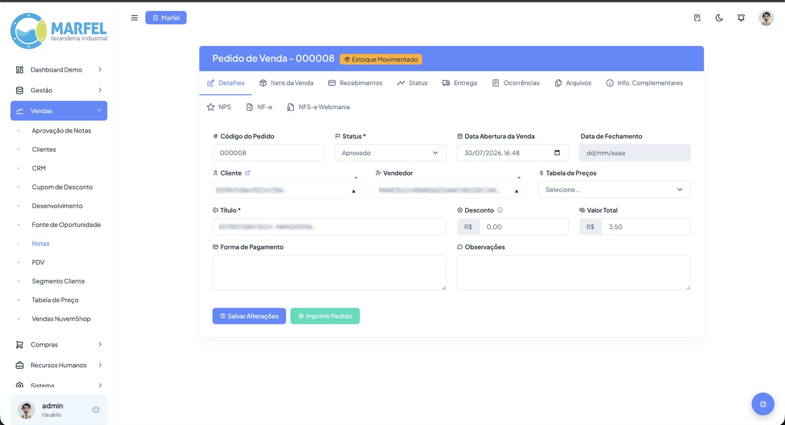Expand the Compras sidebar menu
The image size is (785, 425).
click(x=59, y=345)
